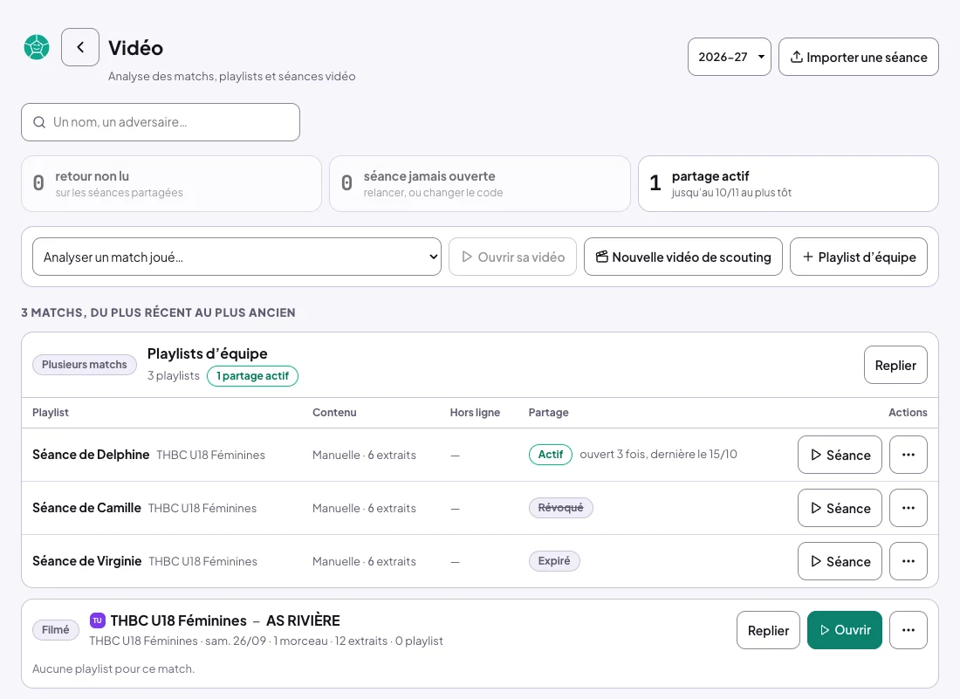Click the 'Actif' share status badge
This screenshot has width=960, height=699.
point(551,455)
